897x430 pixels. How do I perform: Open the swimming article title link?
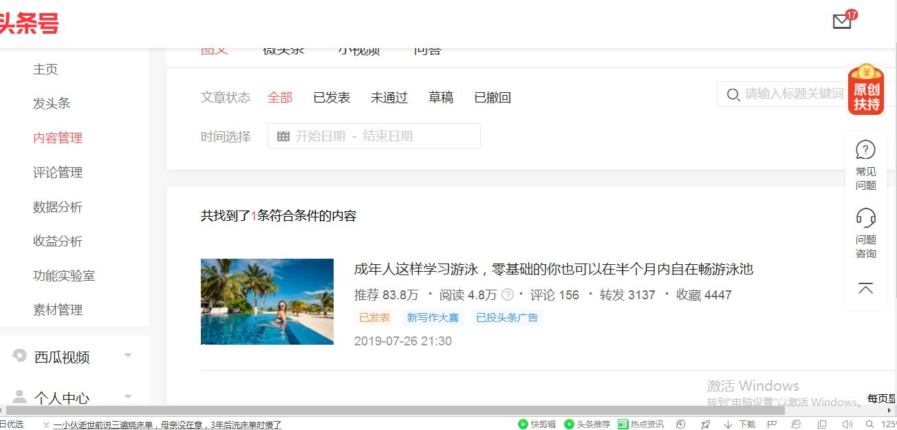[x=550, y=269]
